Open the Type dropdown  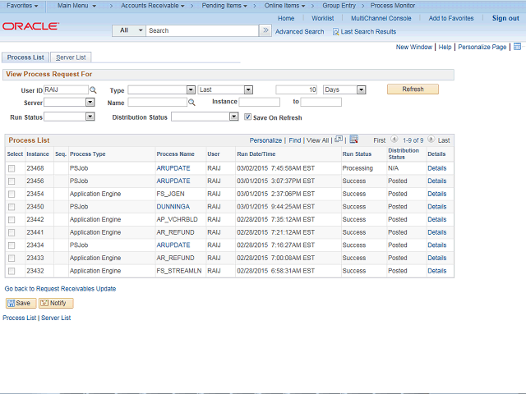[161, 90]
